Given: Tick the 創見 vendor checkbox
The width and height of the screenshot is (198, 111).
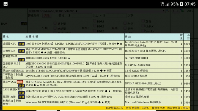Looking at the screenshot, I should point(125,23).
